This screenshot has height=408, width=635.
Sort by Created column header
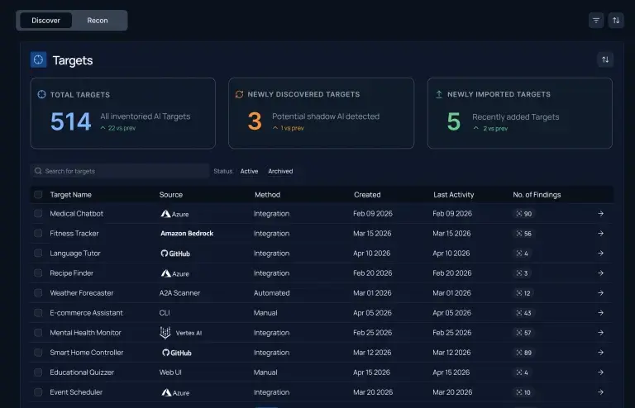367,194
